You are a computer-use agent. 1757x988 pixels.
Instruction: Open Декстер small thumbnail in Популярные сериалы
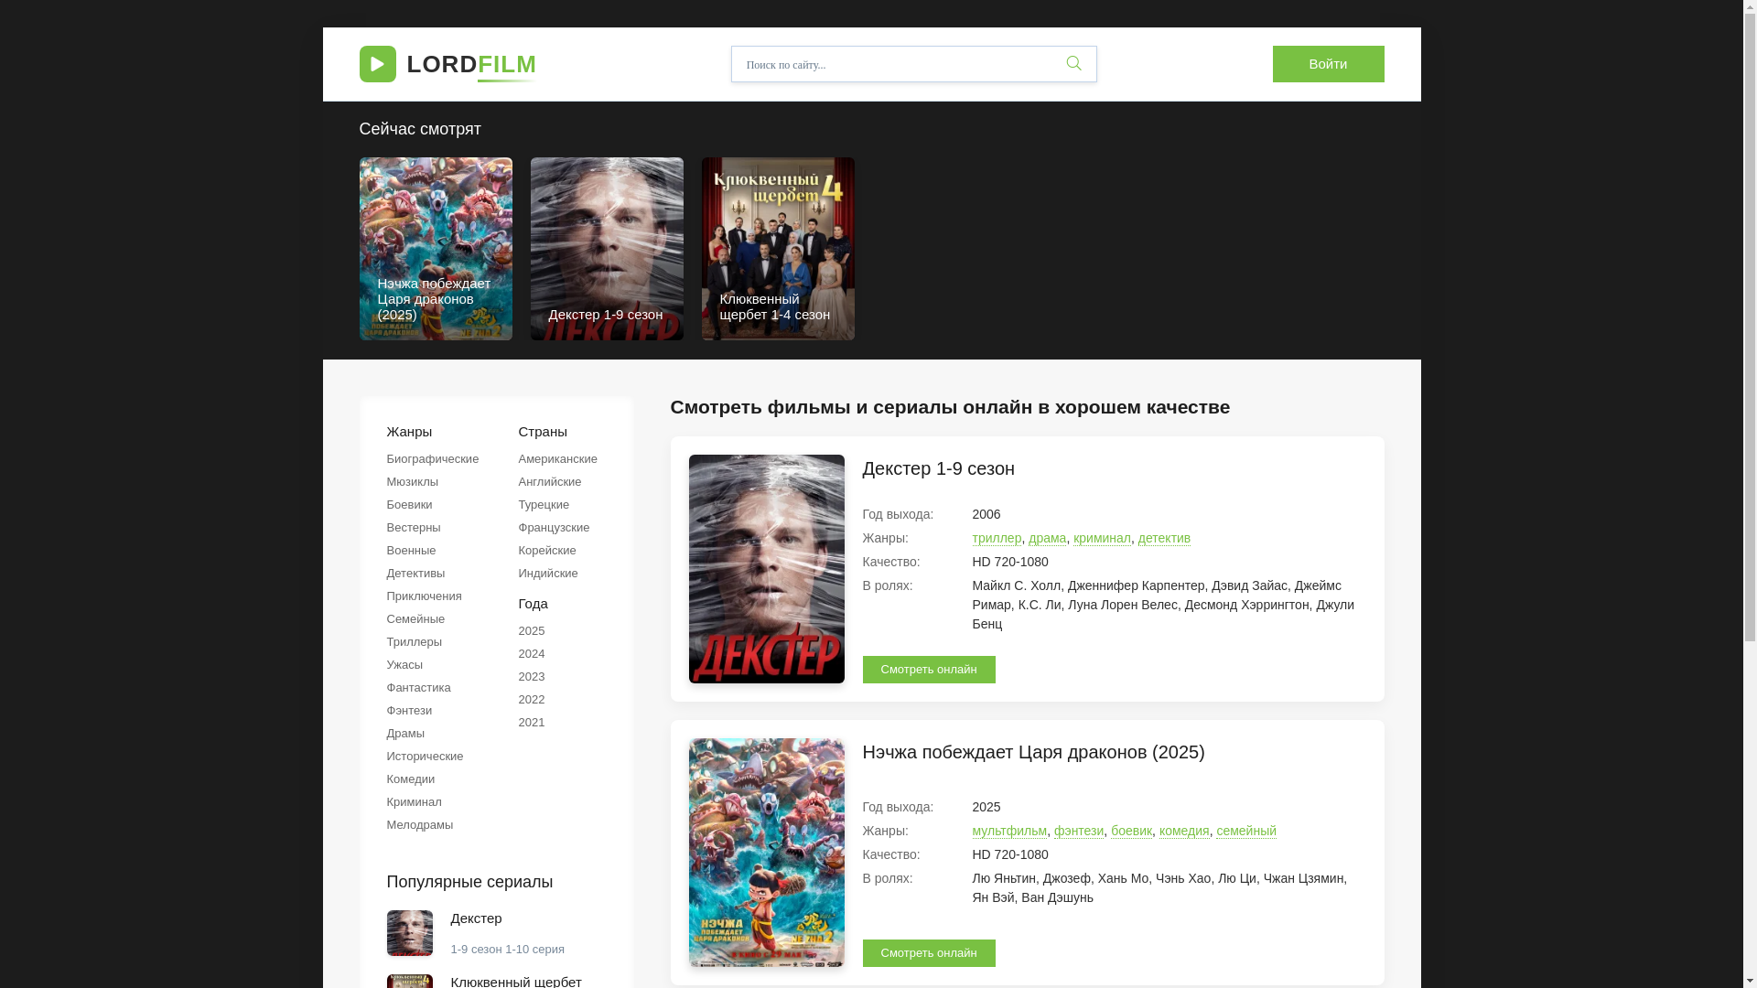(409, 933)
